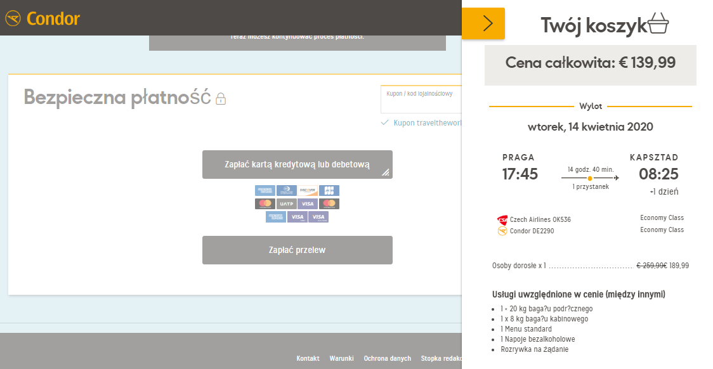Click the Discover card logo
Screen dimensions: 713x369
point(308,190)
